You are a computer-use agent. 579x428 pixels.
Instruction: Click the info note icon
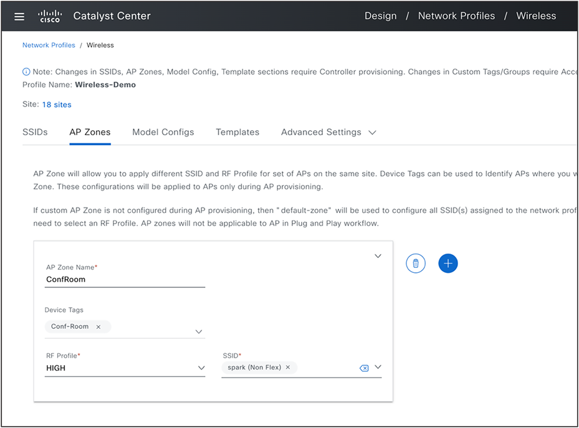pyautogui.click(x=26, y=72)
